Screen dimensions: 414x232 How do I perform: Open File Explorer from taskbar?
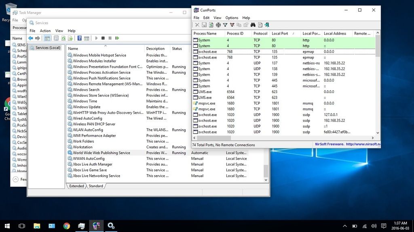click(37, 226)
